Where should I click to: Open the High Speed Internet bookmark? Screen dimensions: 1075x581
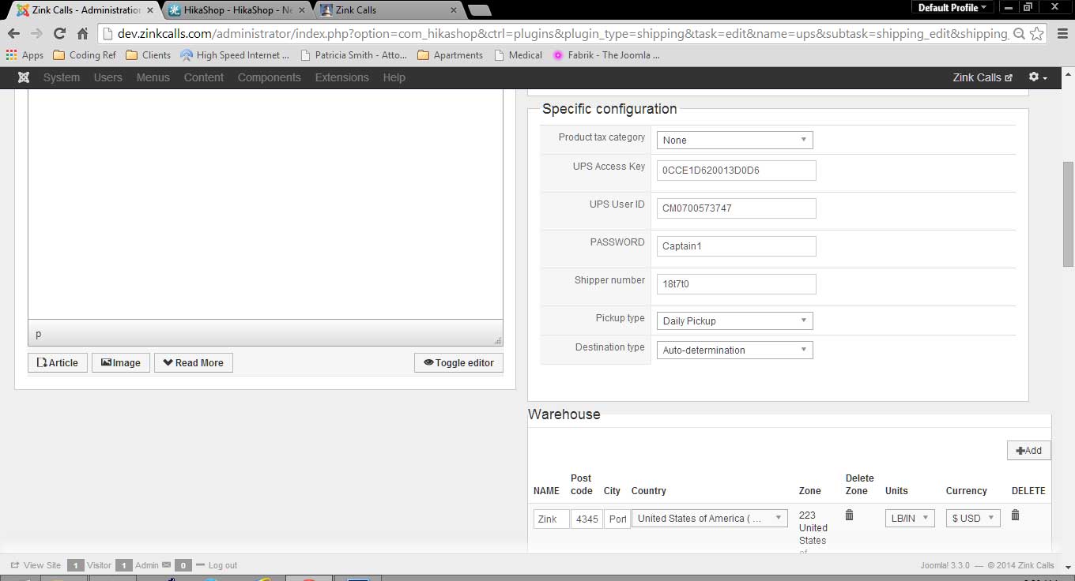pos(235,55)
